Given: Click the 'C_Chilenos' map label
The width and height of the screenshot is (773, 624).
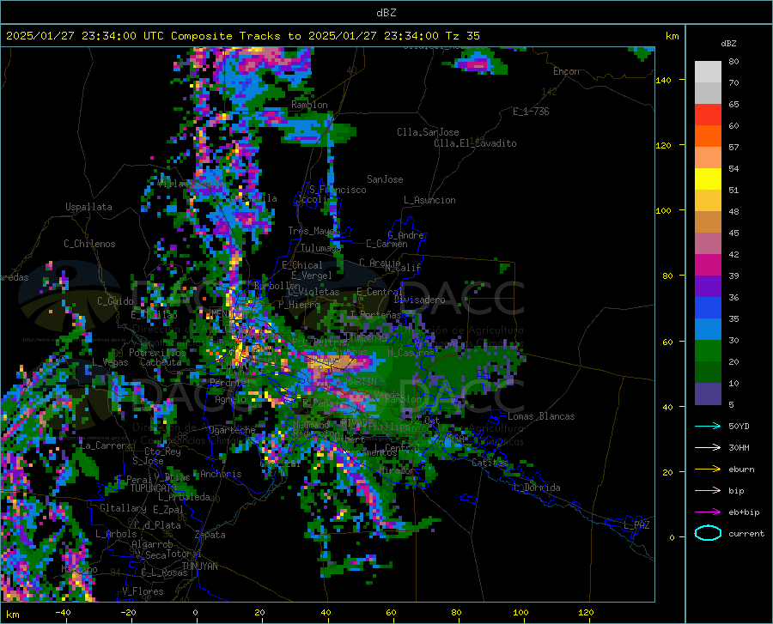Looking at the screenshot, I should [x=89, y=244].
